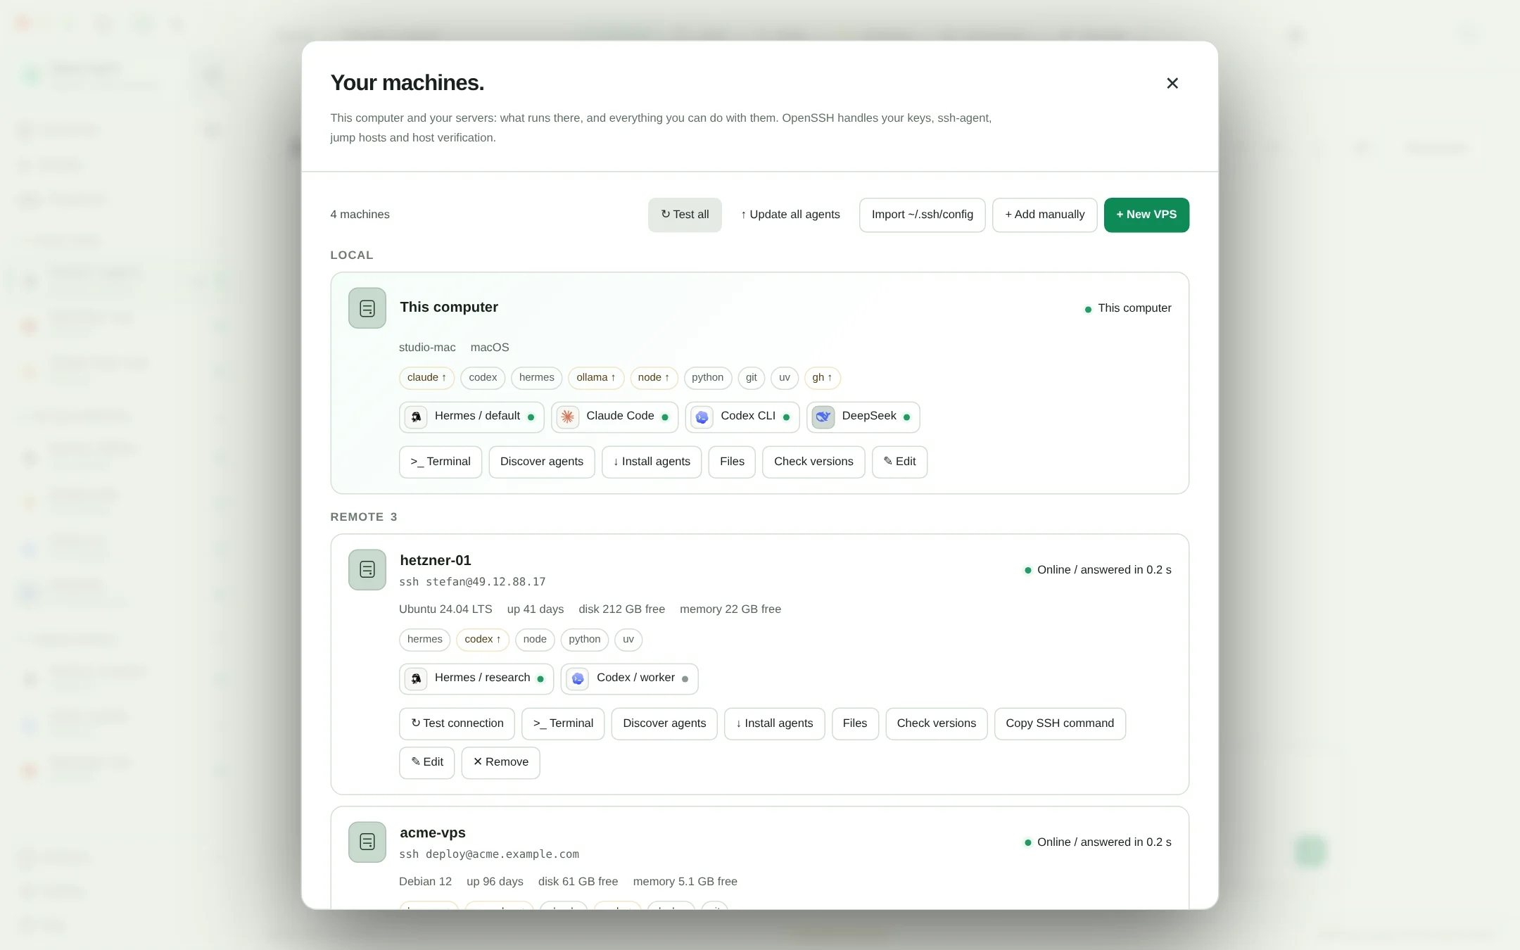This screenshot has height=950, width=1520.
Task: Click the claude ↑ tool tag
Action: tap(426, 378)
